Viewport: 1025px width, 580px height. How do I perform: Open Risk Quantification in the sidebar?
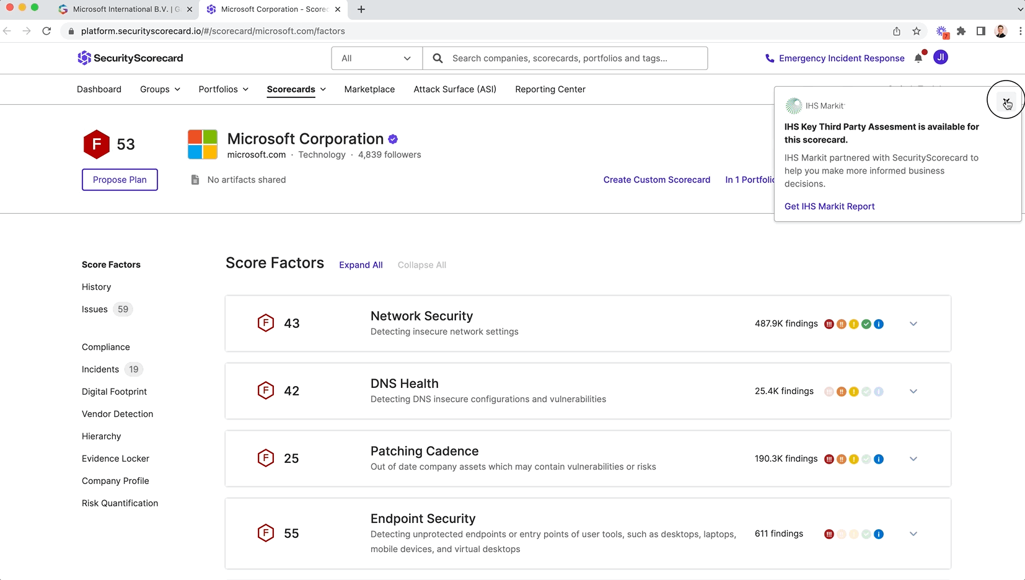tap(120, 503)
